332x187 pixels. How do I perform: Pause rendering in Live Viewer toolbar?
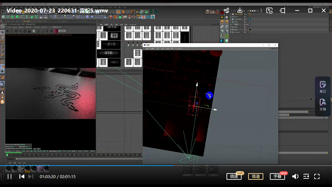(x=16, y=31)
